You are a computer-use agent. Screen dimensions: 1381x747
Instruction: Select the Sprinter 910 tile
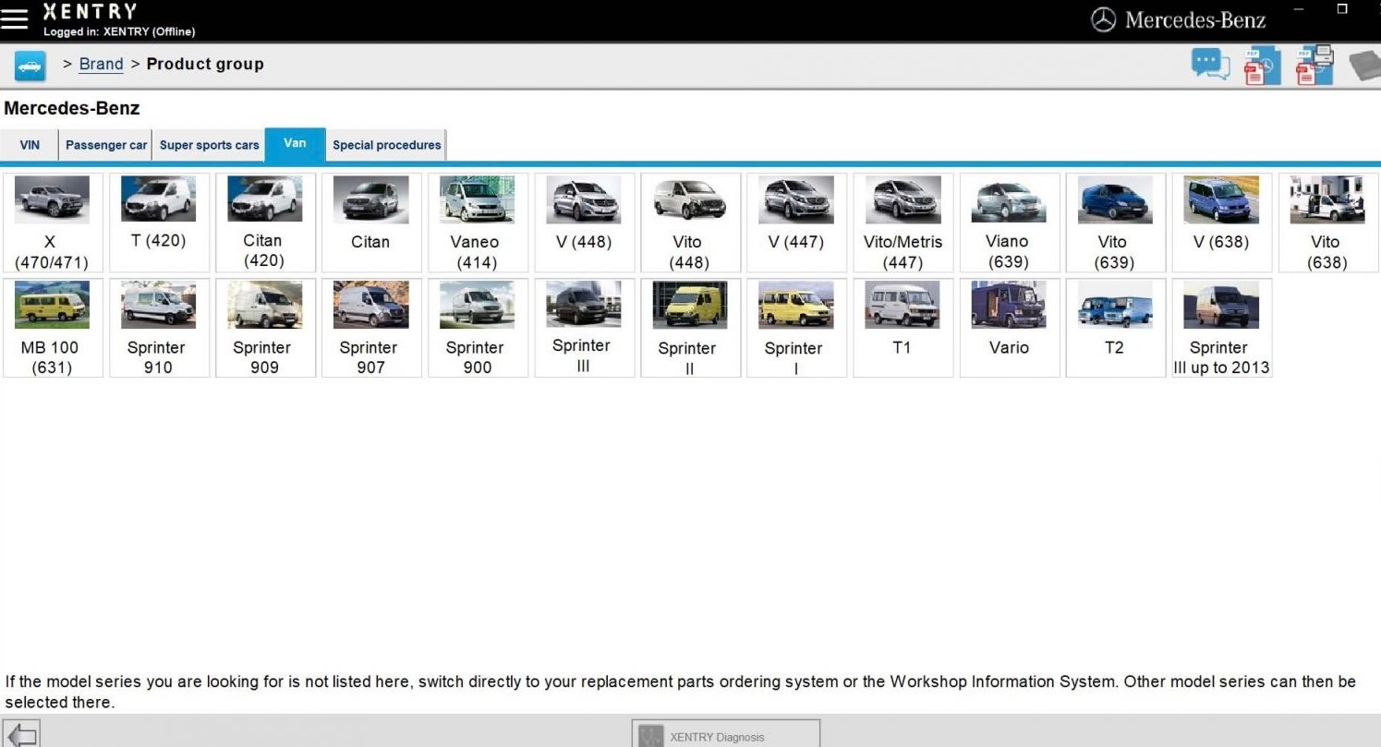[159, 328]
